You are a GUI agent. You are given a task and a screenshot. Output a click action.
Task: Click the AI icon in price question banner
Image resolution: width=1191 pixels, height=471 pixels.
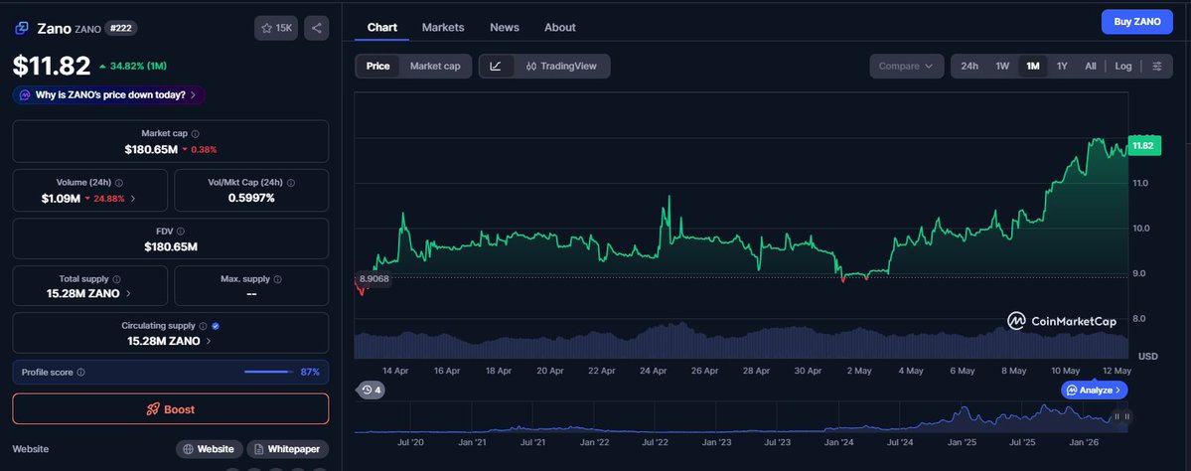(x=24, y=95)
